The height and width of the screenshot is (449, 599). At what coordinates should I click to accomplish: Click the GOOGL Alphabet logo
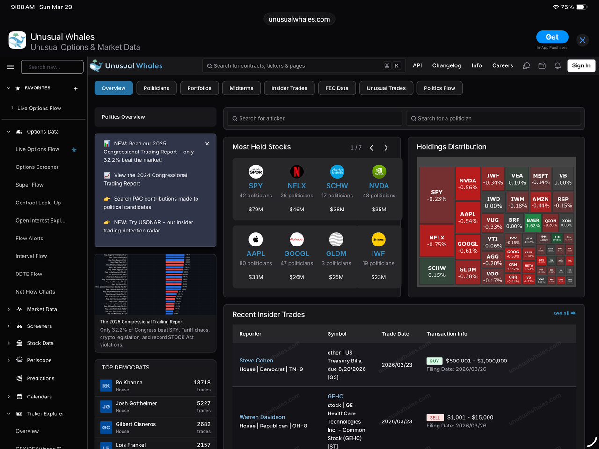297,239
